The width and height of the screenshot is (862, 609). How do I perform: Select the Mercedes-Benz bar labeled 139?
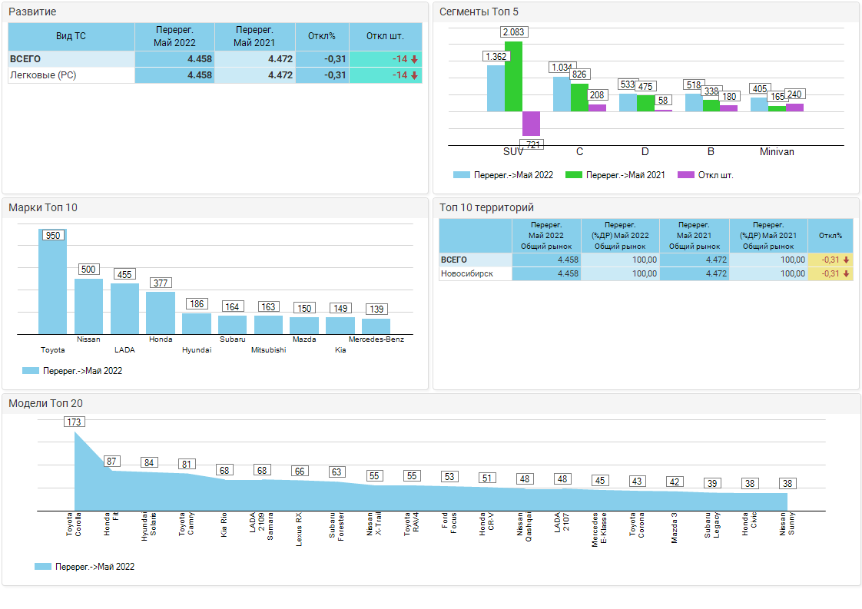376,326
